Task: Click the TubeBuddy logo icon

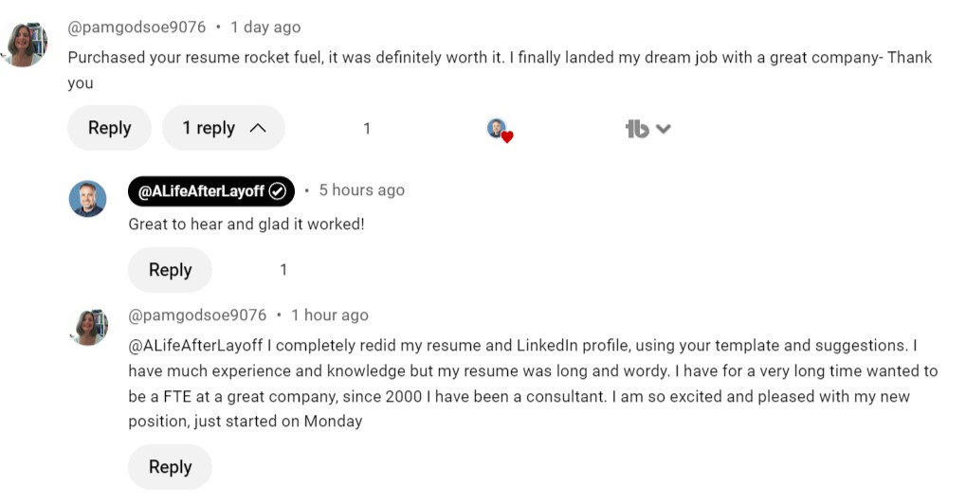Action: coord(637,129)
